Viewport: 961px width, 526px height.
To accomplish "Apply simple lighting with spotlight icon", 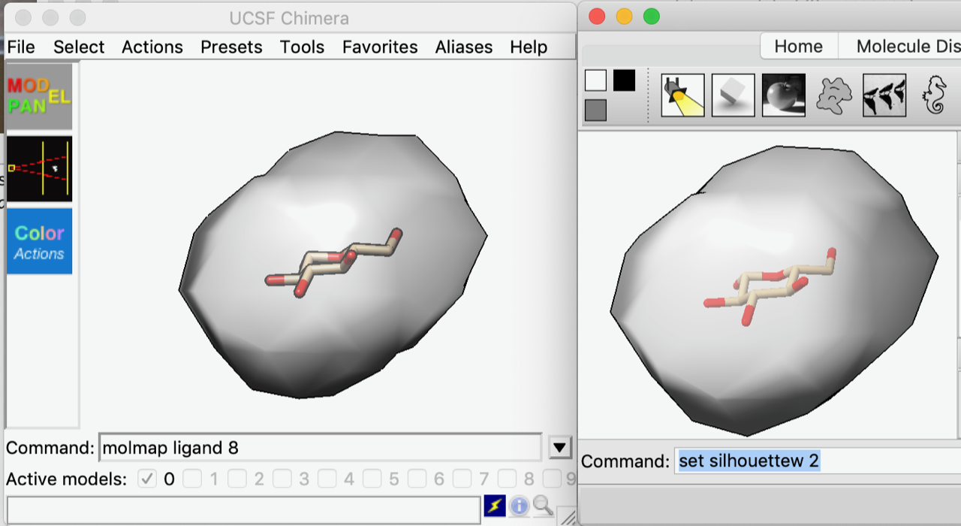I will 682,95.
